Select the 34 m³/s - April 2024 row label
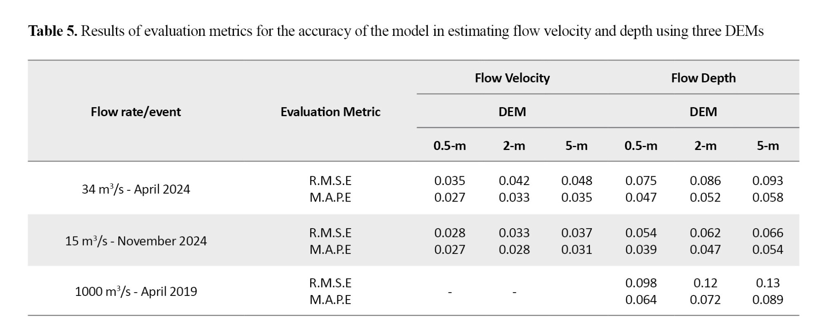Viewport: 825px width, 335px height. tap(136, 189)
